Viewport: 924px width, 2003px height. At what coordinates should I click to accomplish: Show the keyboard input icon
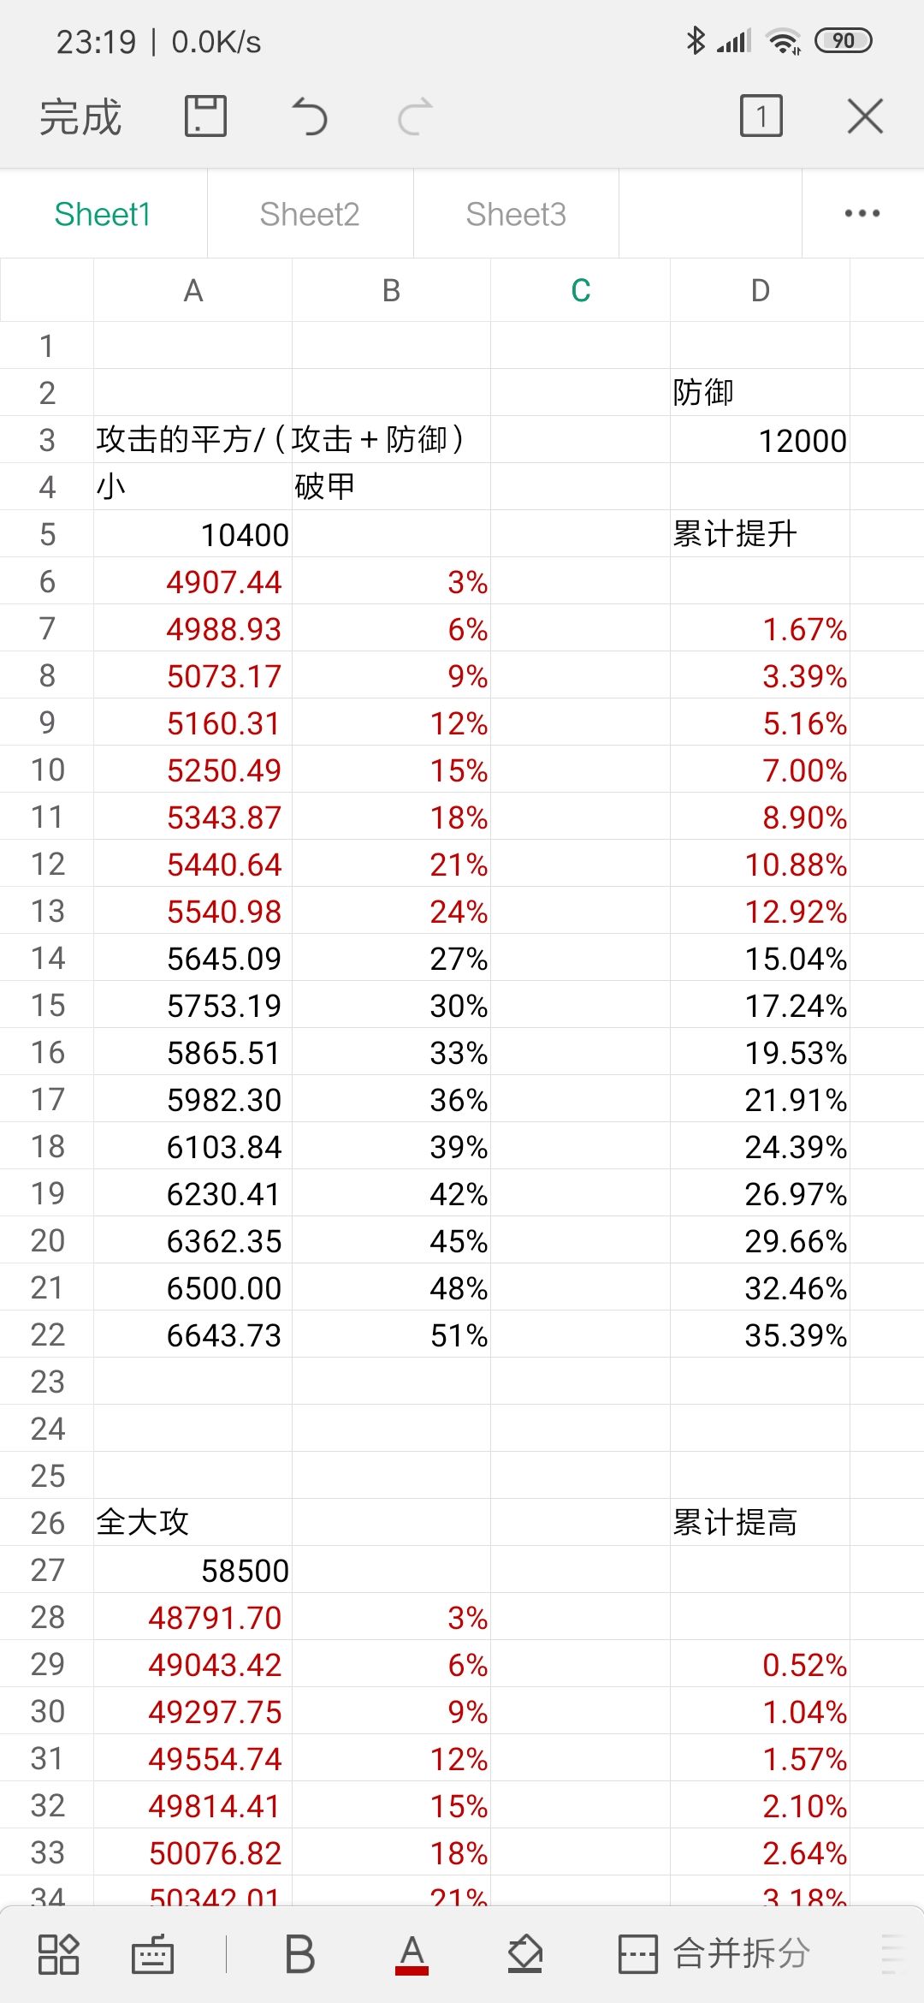pos(153,1954)
